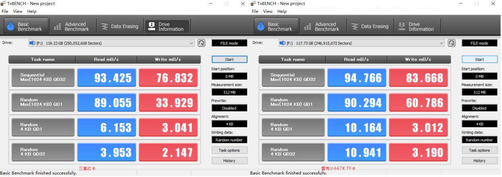Select read value 93.425 in left window

pyautogui.click(x=107, y=78)
